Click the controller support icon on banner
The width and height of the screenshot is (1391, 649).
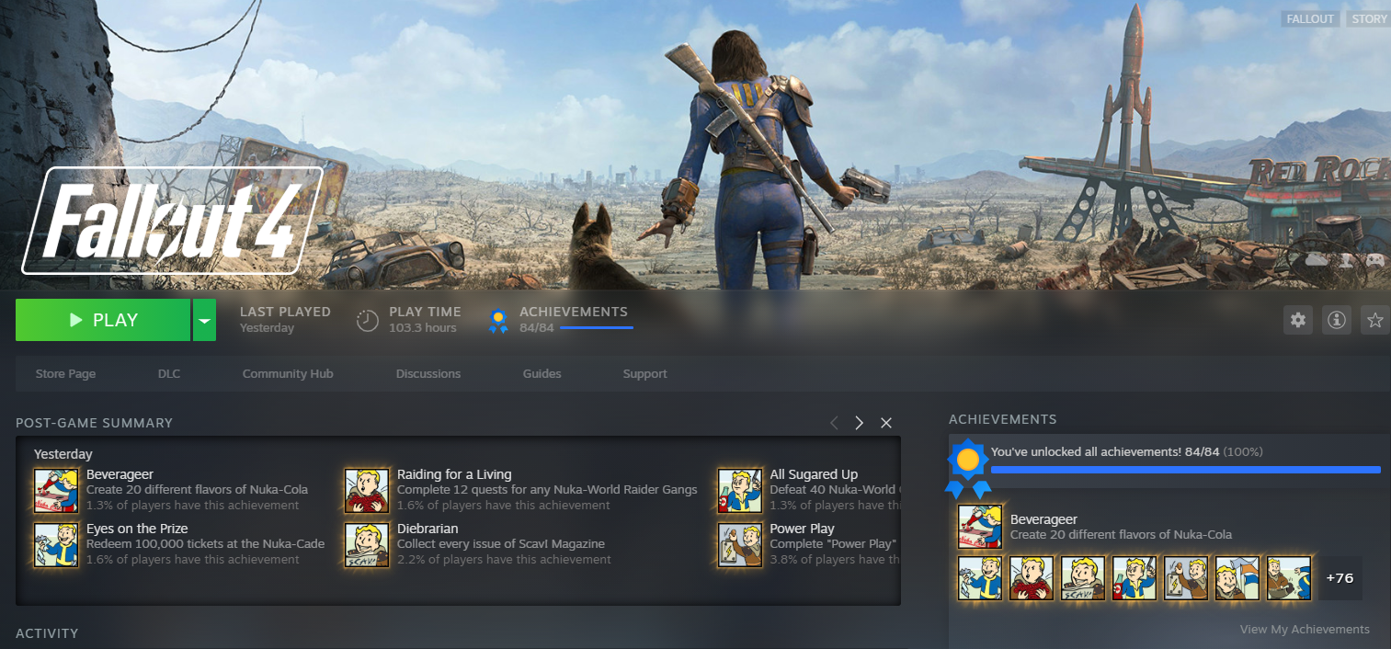tap(1374, 260)
